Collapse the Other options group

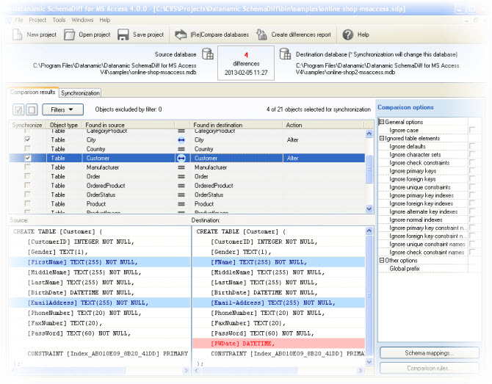pos(382,261)
